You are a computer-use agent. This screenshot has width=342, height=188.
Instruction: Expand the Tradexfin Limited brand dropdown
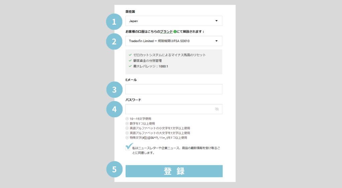(174, 41)
